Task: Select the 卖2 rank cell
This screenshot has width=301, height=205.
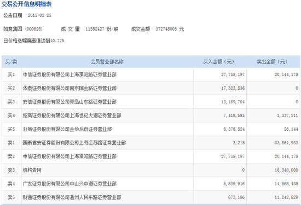Action: pyautogui.click(x=11, y=156)
